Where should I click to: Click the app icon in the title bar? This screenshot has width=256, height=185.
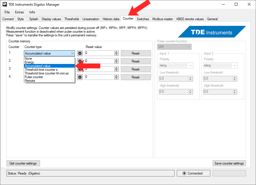coord(5,4)
